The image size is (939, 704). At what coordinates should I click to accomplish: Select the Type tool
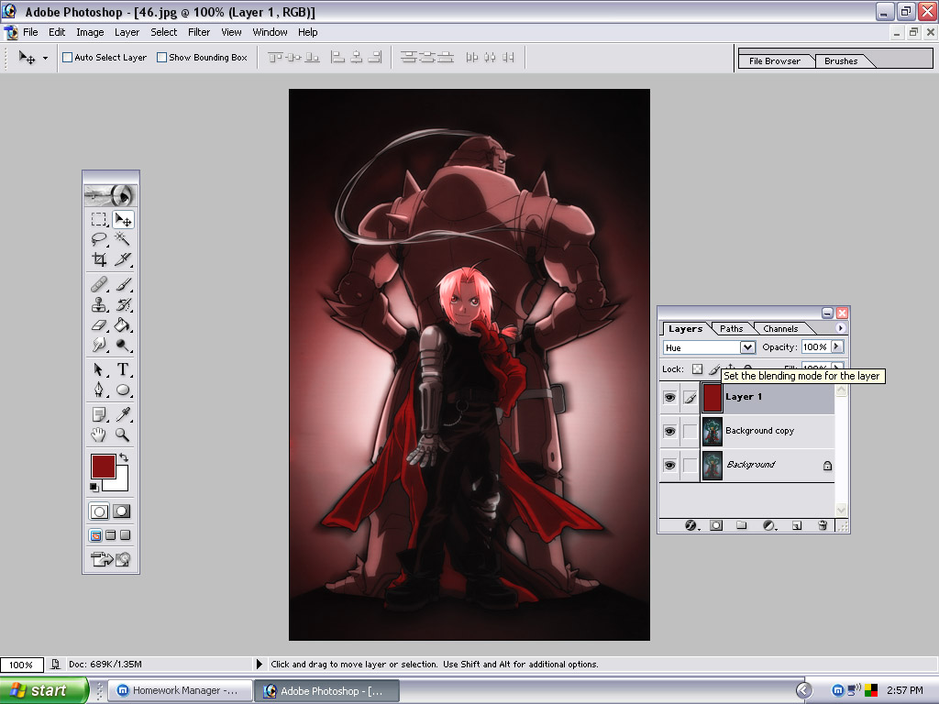coord(123,369)
